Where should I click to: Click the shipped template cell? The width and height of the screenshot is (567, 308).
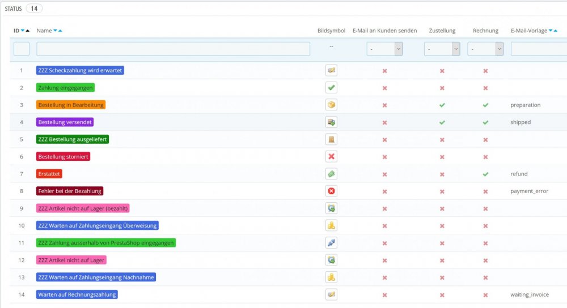tap(521, 122)
